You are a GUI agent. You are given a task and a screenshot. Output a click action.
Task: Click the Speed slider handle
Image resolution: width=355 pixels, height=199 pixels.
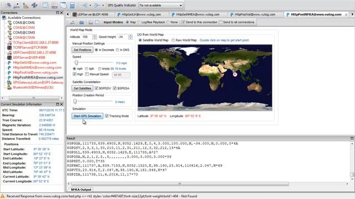pyautogui.click(x=77, y=62)
